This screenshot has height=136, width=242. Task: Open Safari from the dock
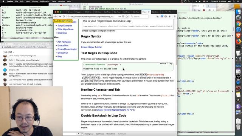238,29
